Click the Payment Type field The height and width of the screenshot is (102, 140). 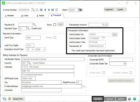click(22, 28)
